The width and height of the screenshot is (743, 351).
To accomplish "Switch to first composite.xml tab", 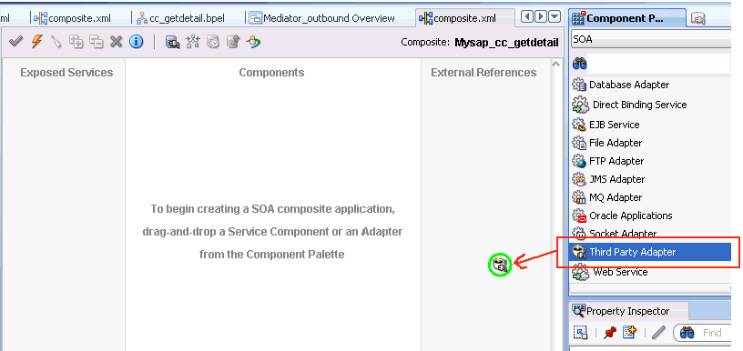I will [73, 18].
